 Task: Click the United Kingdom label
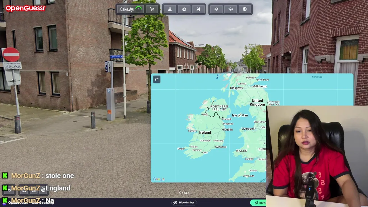coord(257,102)
